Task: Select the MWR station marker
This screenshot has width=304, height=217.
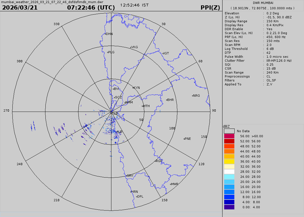Action: coord(171,184)
